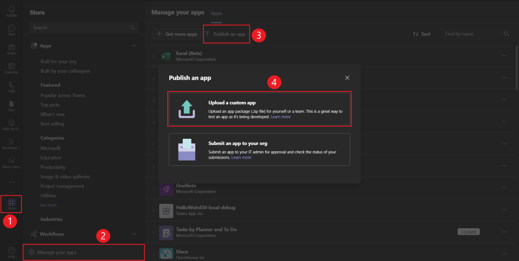The width and height of the screenshot is (519, 261).
Task: Expand the Workflows section chevron
Action: [x=134, y=234]
